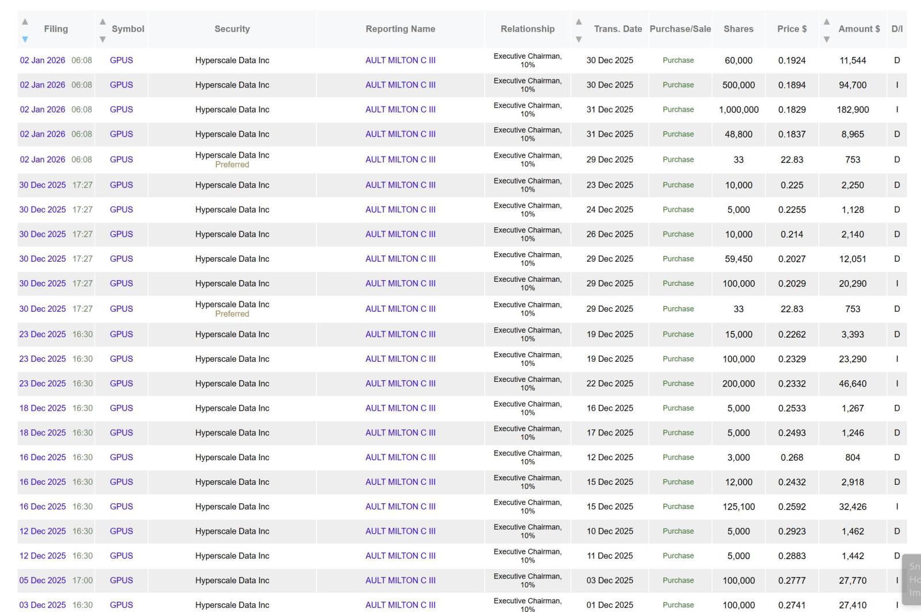Click the Price $ column header
This screenshot has height=612, width=921.
pos(791,29)
